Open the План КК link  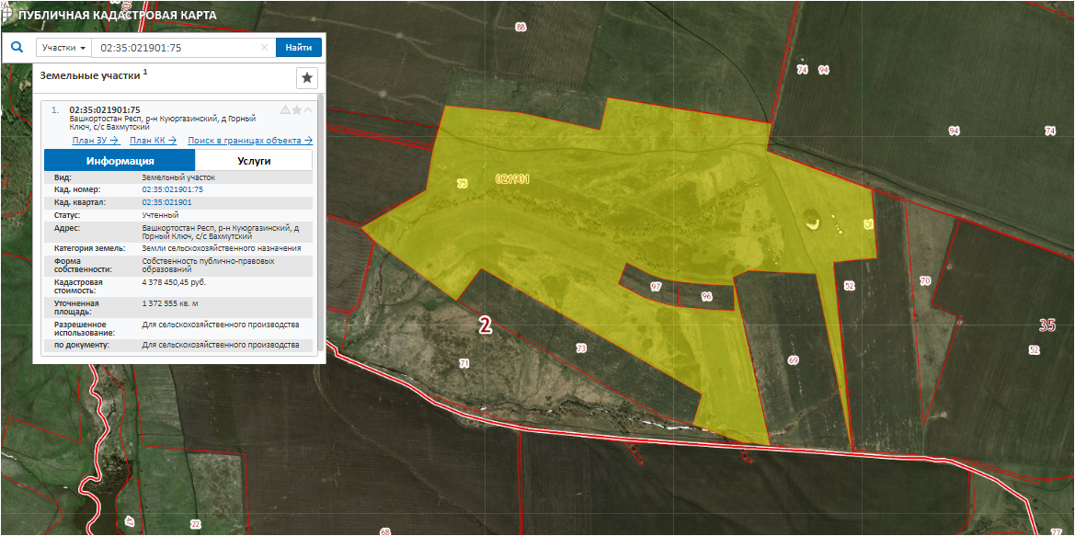[153, 141]
